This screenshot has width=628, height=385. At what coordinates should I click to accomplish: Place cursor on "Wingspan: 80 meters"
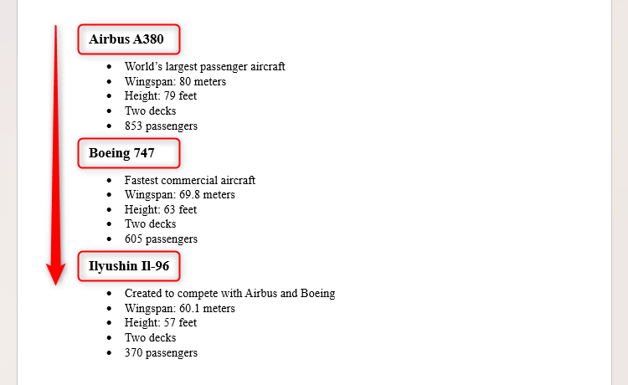(x=175, y=82)
